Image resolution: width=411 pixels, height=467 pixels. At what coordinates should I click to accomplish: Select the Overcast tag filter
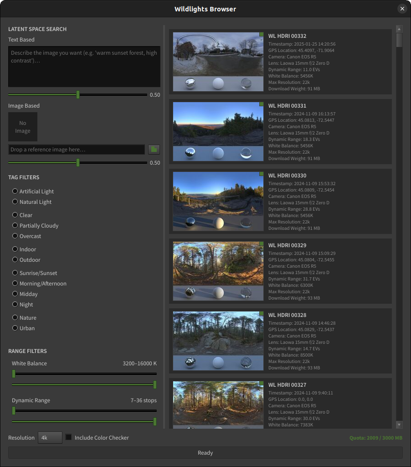[27, 236]
